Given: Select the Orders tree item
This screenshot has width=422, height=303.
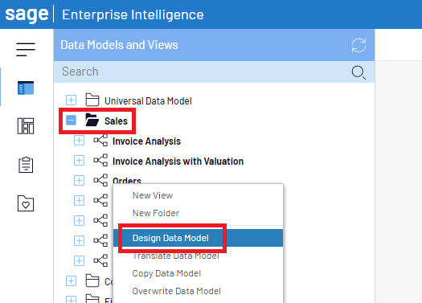Looking at the screenshot, I should 127,180.
